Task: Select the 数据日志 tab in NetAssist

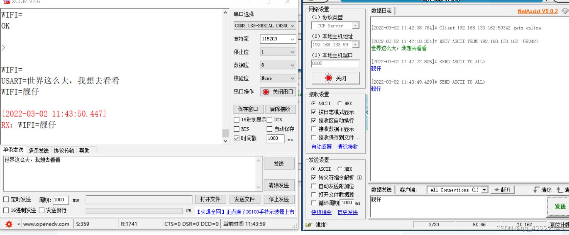Action: (x=382, y=11)
